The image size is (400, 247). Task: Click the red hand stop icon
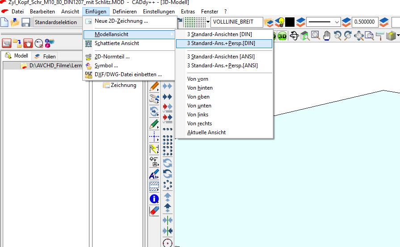[x=28, y=43]
